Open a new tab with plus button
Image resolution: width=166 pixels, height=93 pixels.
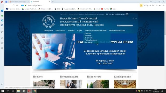click(53, 2)
